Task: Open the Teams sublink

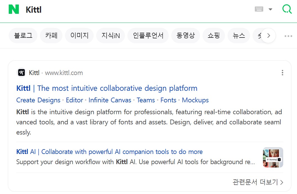Action: coord(146,100)
